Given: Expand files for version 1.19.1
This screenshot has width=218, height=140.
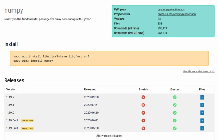Looking at the screenshot, I should (202, 105).
